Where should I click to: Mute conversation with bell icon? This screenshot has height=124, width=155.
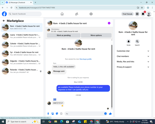click(129, 42)
